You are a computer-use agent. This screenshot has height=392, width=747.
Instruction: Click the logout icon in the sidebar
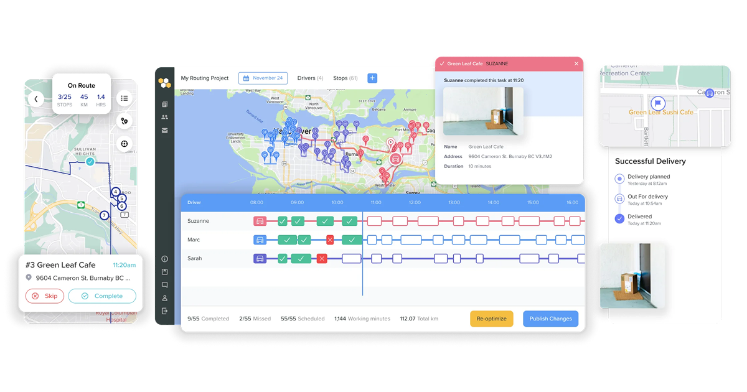[x=165, y=311]
